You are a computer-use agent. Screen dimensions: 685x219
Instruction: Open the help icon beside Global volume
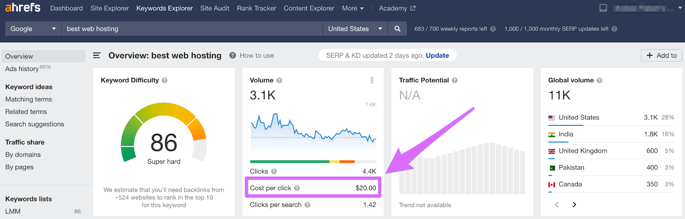pos(599,80)
